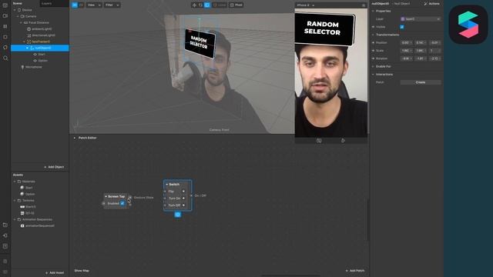Click the upload box icon in left sidebar
The height and width of the screenshot is (277, 493).
5,246
